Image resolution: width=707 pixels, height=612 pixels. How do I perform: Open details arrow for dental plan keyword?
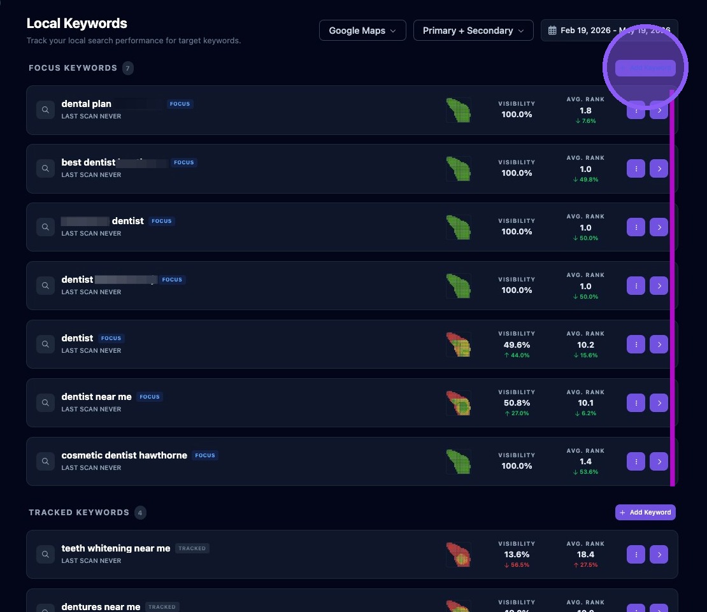pos(659,110)
